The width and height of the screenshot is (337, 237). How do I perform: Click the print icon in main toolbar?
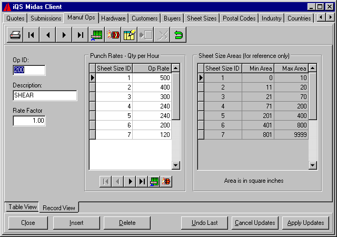point(15,35)
